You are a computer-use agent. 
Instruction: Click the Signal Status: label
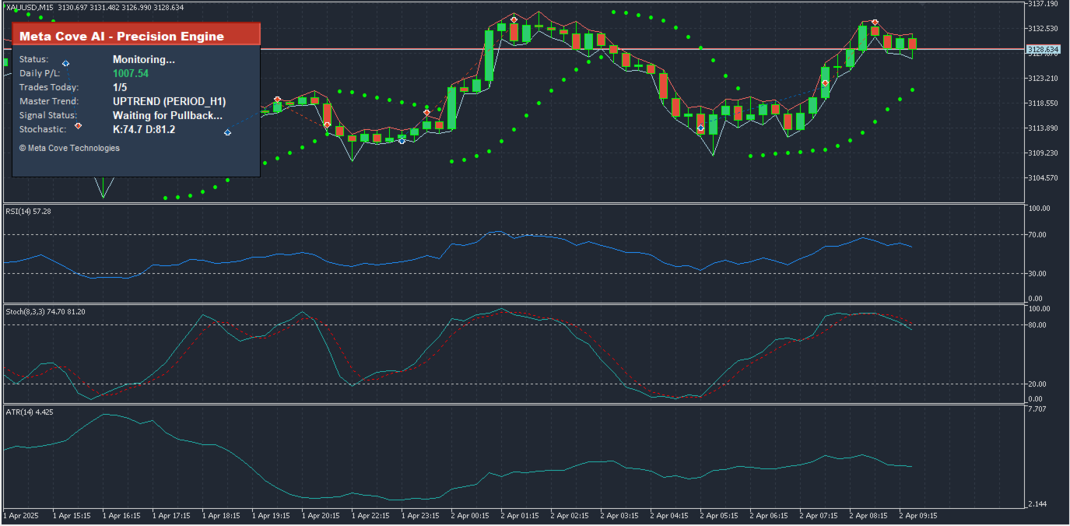[x=48, y=115]
